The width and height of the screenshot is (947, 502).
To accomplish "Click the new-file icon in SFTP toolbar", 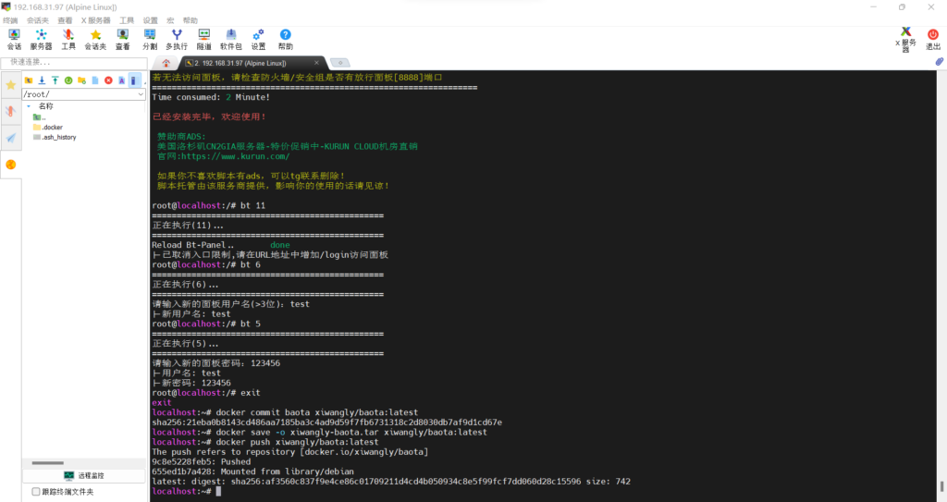I will [x=95, y=80].
